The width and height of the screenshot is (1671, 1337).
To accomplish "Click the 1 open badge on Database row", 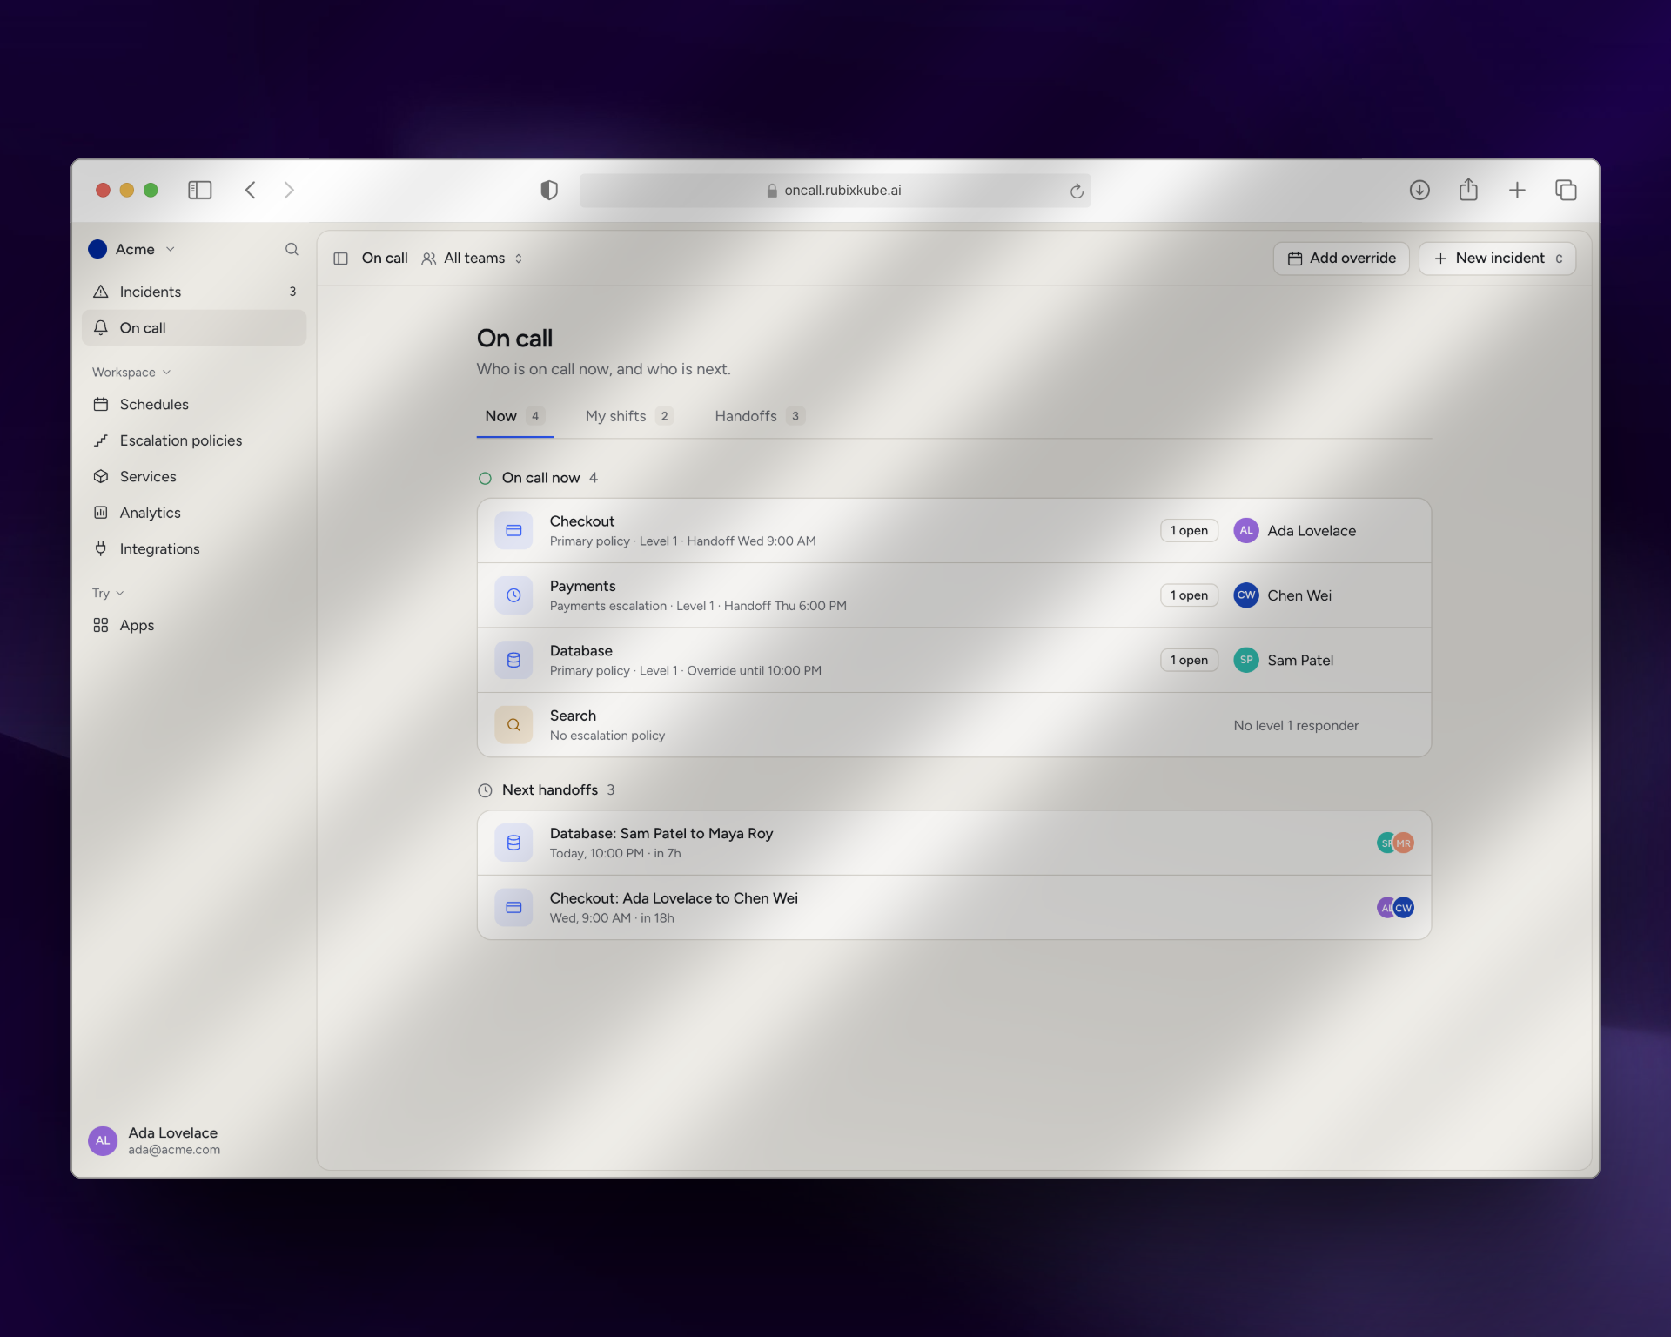I will [1189, 660].
